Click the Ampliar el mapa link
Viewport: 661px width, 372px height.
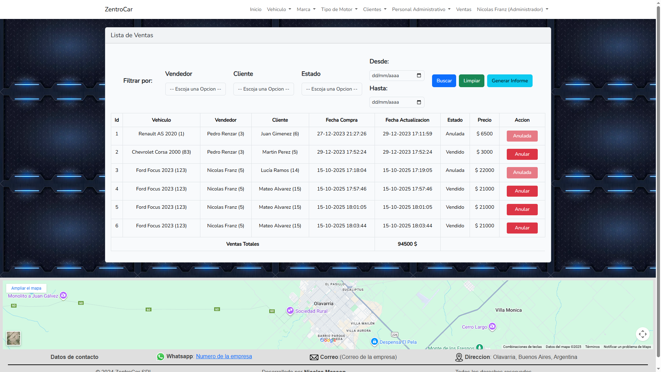pos(26,288)
